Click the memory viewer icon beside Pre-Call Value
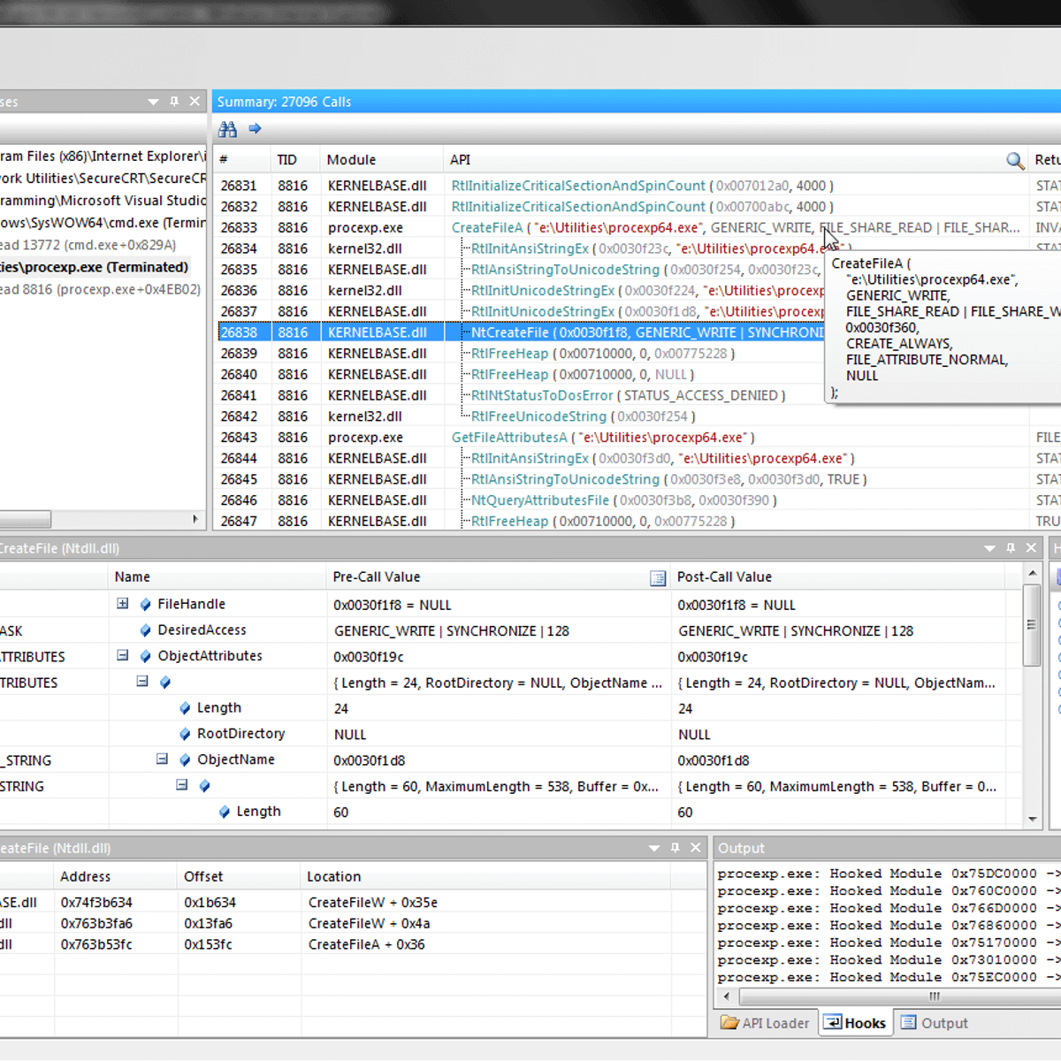Screen dimensions: 1061x1061 [658, 577]
